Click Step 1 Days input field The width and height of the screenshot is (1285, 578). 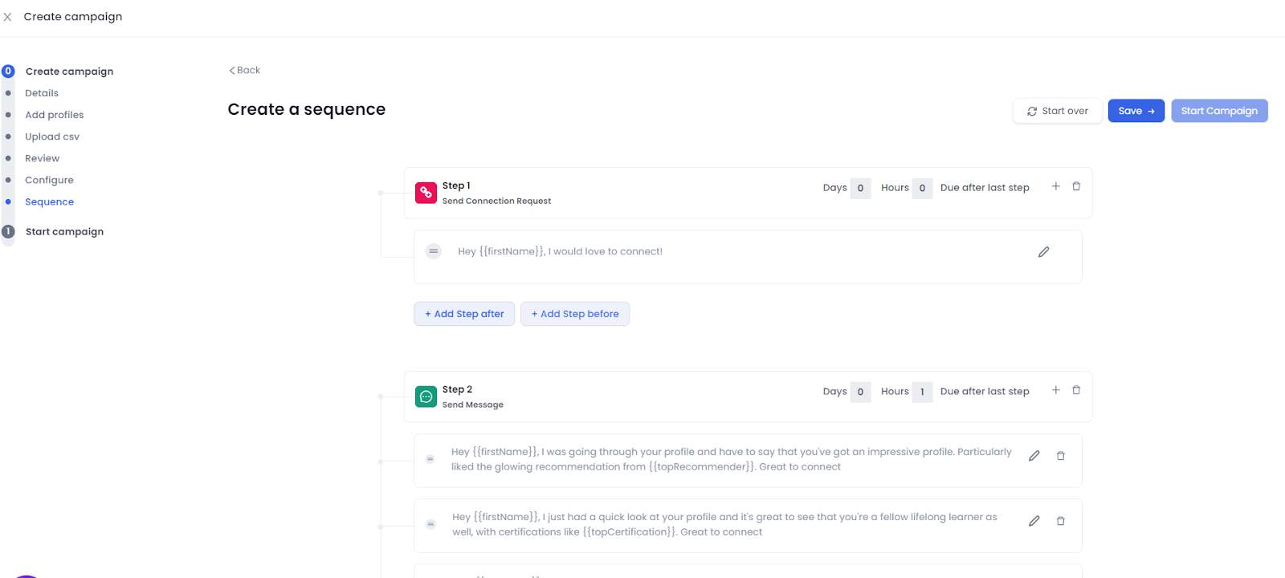pos(860,189)
